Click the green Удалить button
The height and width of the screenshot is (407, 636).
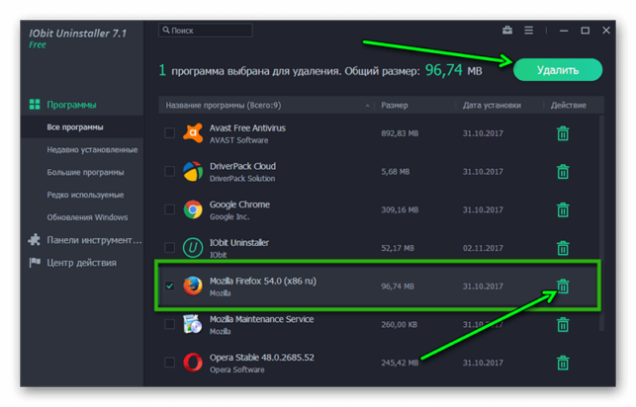[x=558, y=70]
